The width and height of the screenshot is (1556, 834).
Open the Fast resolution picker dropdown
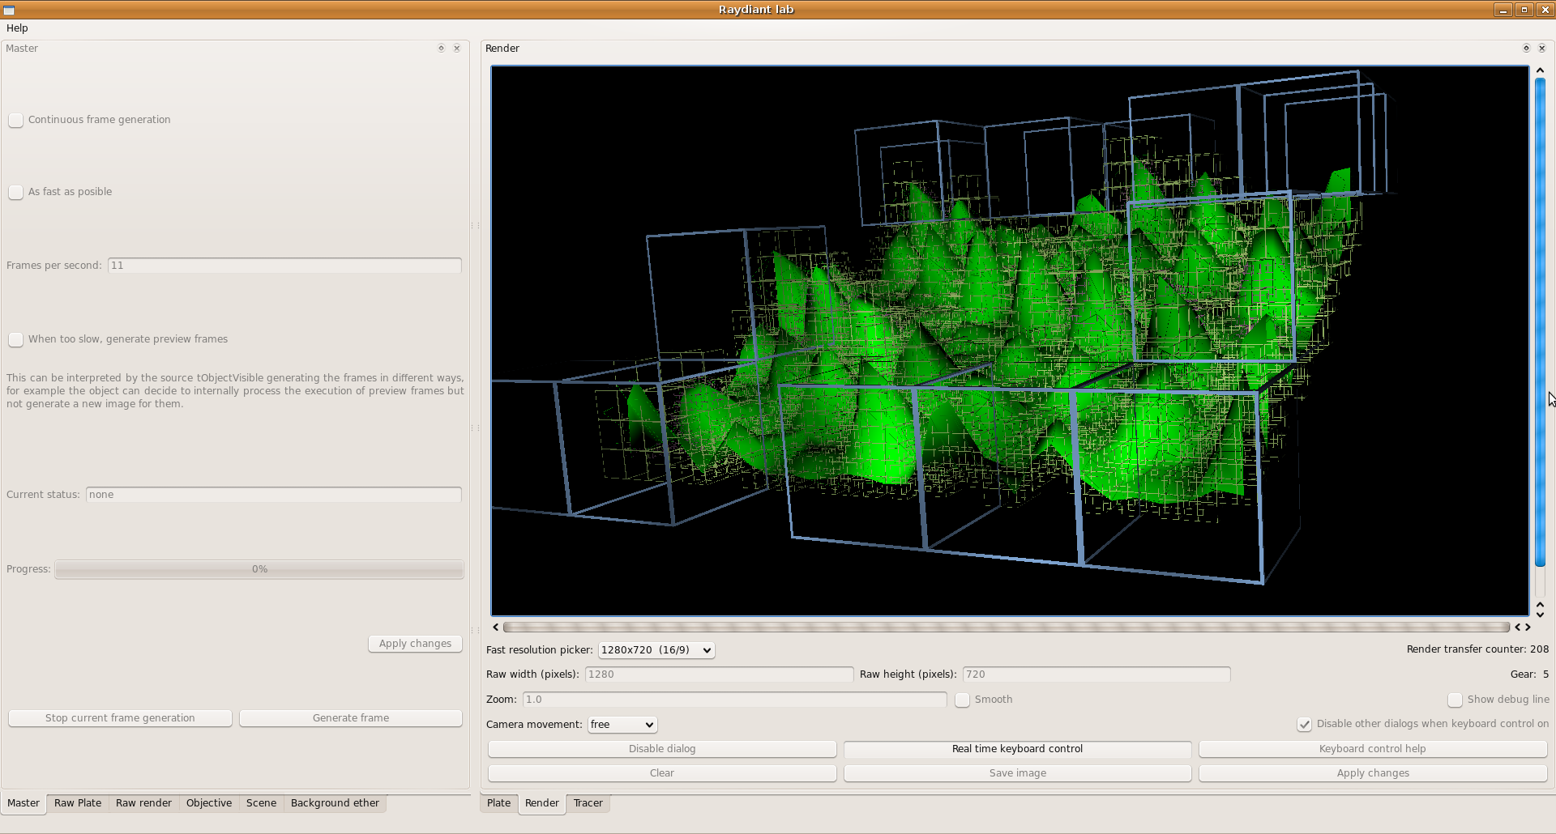[x=656, y=650]
